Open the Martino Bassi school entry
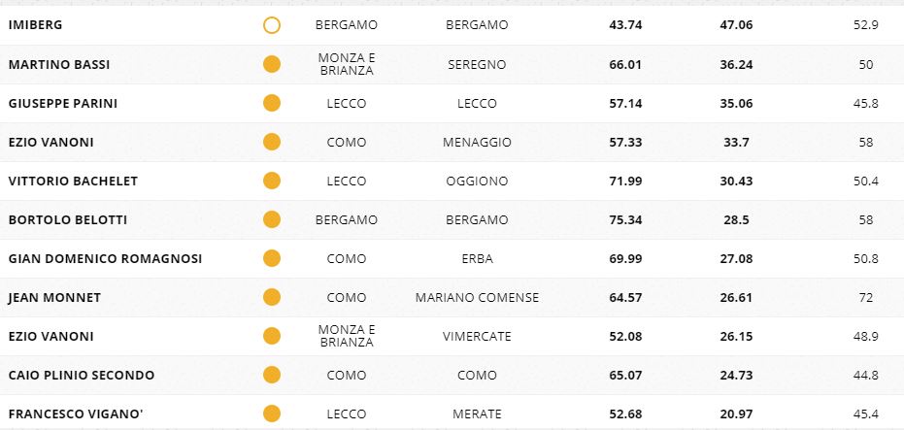Screen dimensions: 904x430 [x=57, y=64]
